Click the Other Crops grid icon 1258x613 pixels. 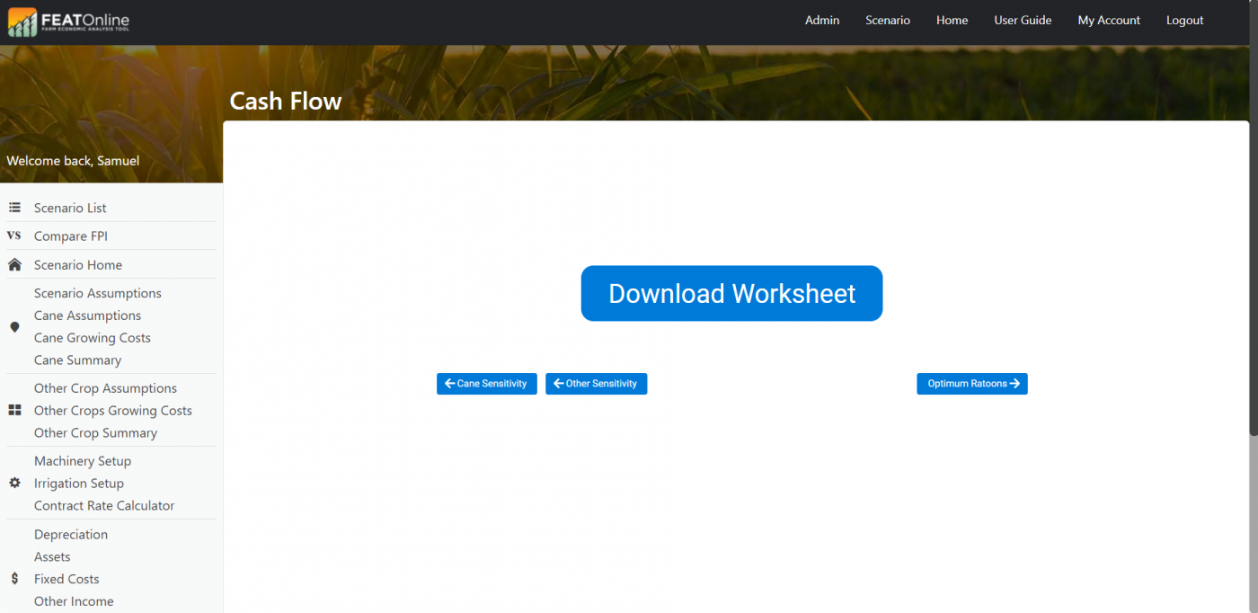(14, 411)
